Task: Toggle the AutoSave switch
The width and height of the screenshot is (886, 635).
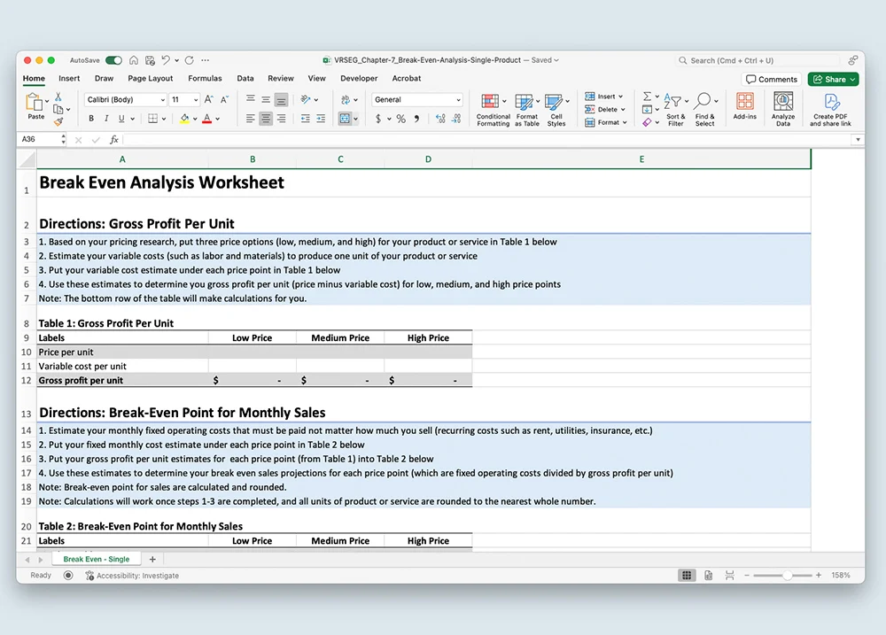Action: pyautogui.click(x=113, y=60)
